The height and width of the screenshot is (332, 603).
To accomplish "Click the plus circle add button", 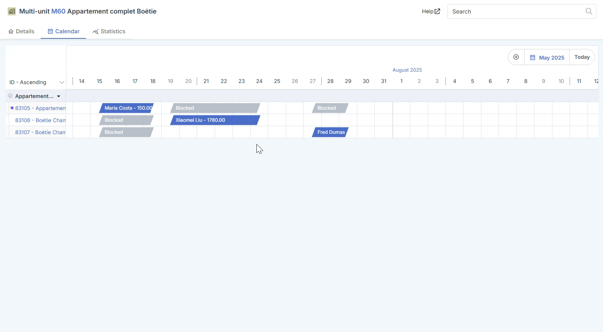I will [516, 57].
